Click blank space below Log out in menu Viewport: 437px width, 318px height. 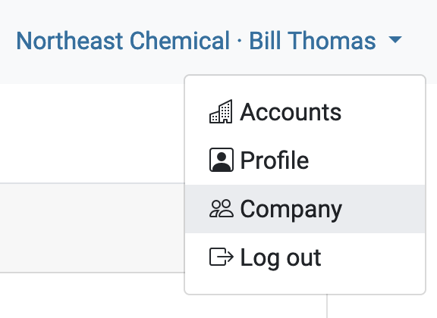click(305, 287)
